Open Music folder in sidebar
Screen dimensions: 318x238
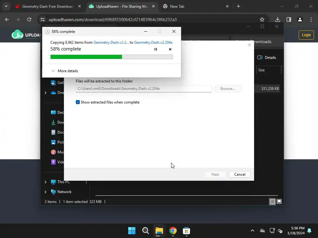tap(57, 152)
